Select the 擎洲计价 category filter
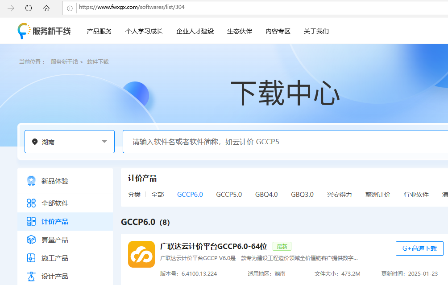This screenshot has width=448, height=285. coord(377,195)
